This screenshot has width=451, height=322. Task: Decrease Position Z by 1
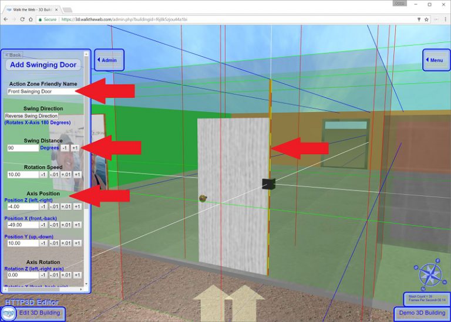pyautogui.click(x=43, y=206)
